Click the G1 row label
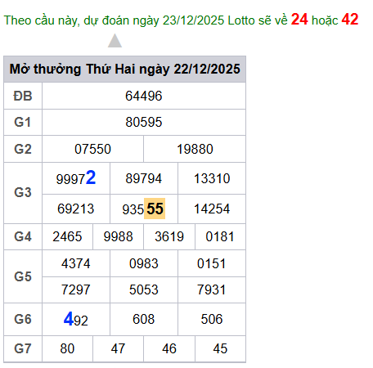 click(23, 122)
